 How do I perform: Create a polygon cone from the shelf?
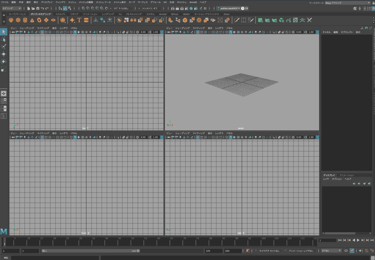coord(32,20)
